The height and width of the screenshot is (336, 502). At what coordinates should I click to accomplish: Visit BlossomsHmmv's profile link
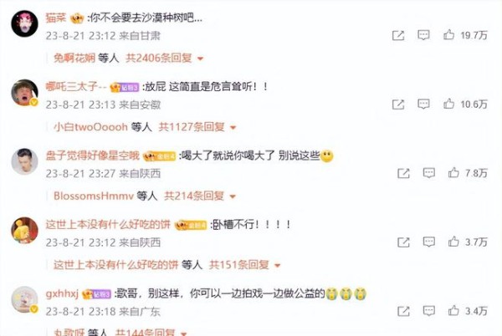tap(93, 196)
